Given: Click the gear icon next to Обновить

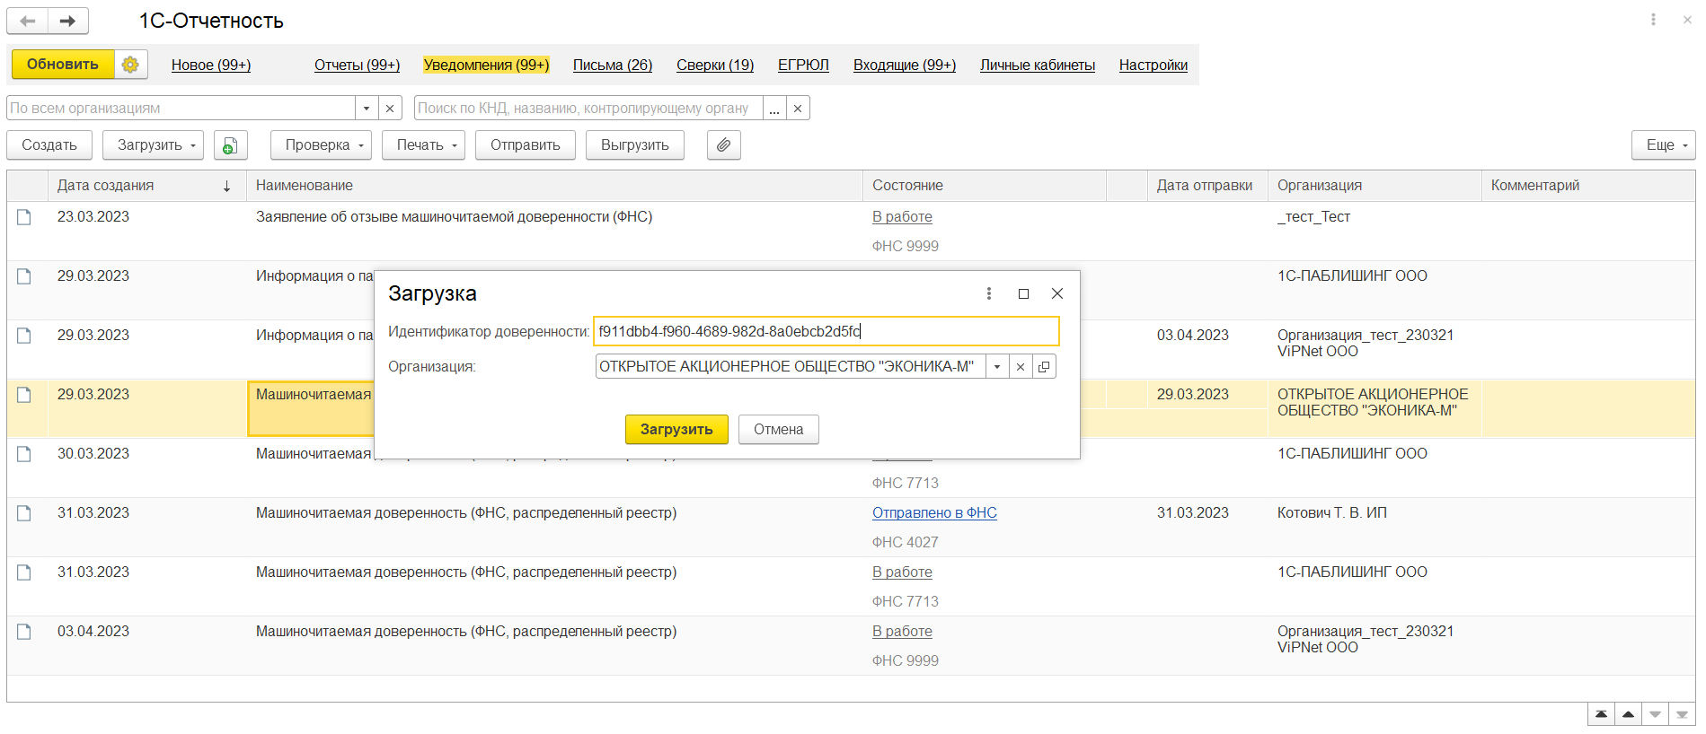Looking at the screenshot, I should 130,65.
